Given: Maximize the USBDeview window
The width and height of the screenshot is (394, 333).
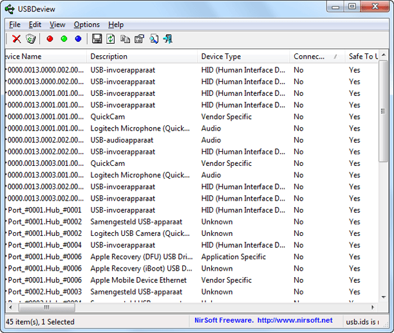Looking at the screenshot, I should tap(352, 6).
